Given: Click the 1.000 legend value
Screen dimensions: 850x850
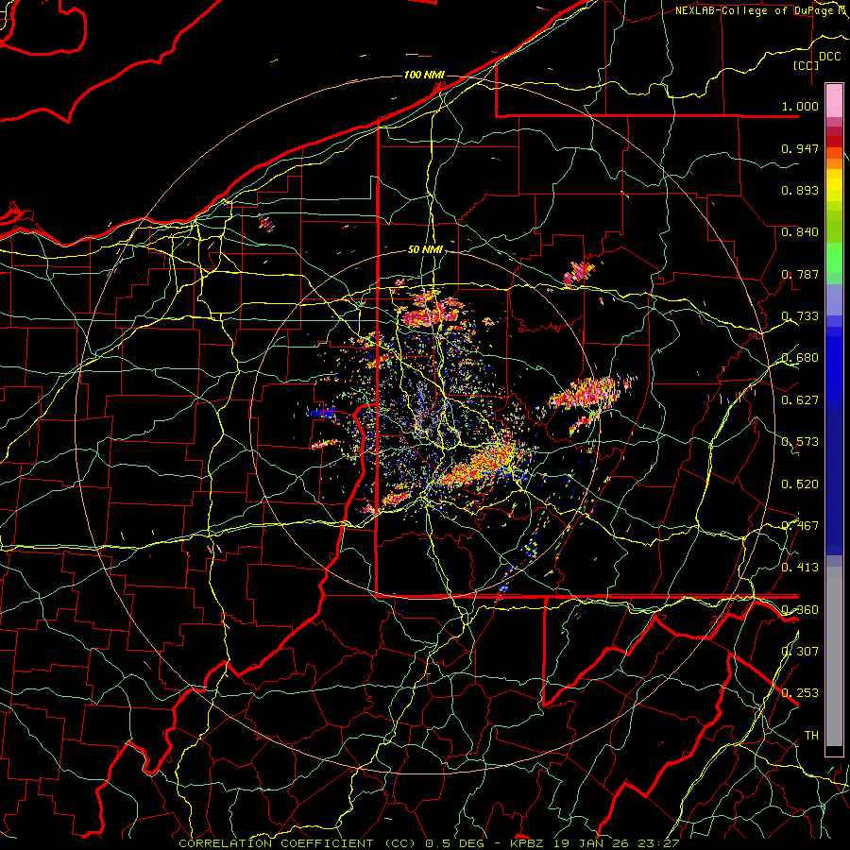Looking at the screenshot, I should coord(800,106).
